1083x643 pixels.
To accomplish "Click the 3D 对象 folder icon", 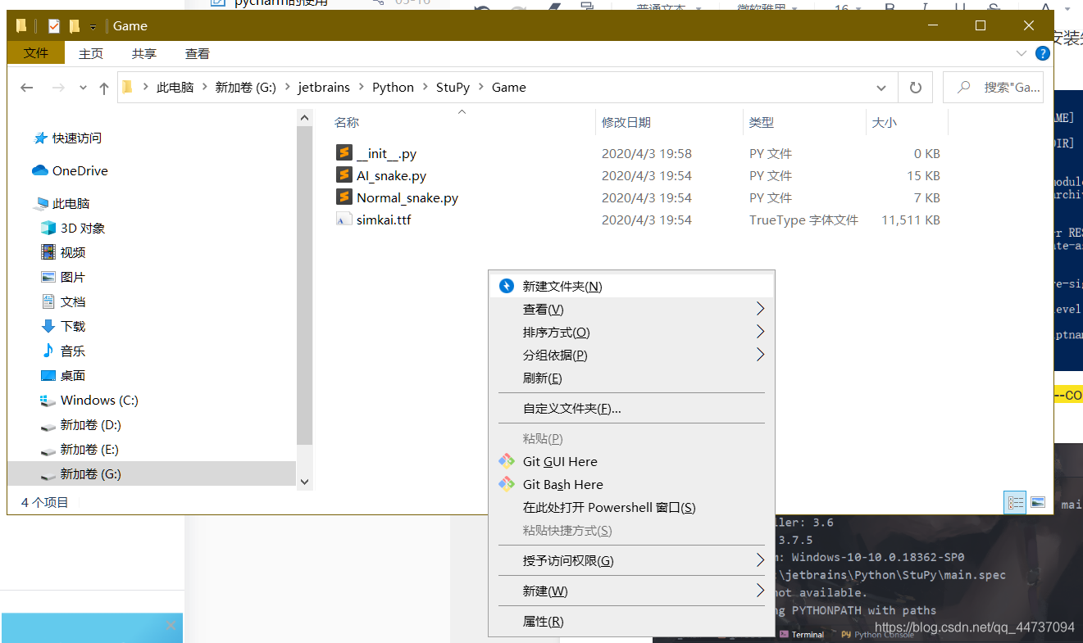I will click(x=48, y=228).
